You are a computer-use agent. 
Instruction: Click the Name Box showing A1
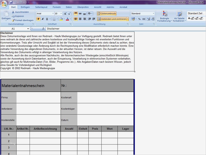pyautogui.click(x=13, y=29)
